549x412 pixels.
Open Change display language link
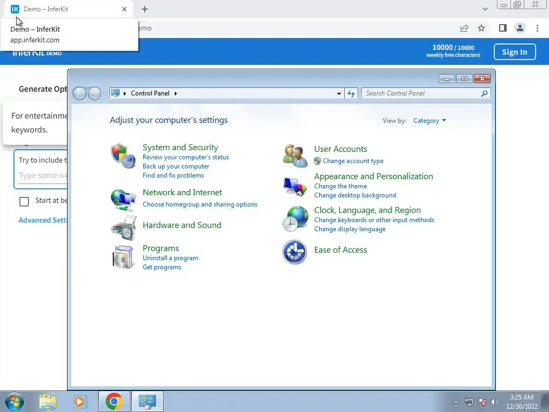click(350, 229)
